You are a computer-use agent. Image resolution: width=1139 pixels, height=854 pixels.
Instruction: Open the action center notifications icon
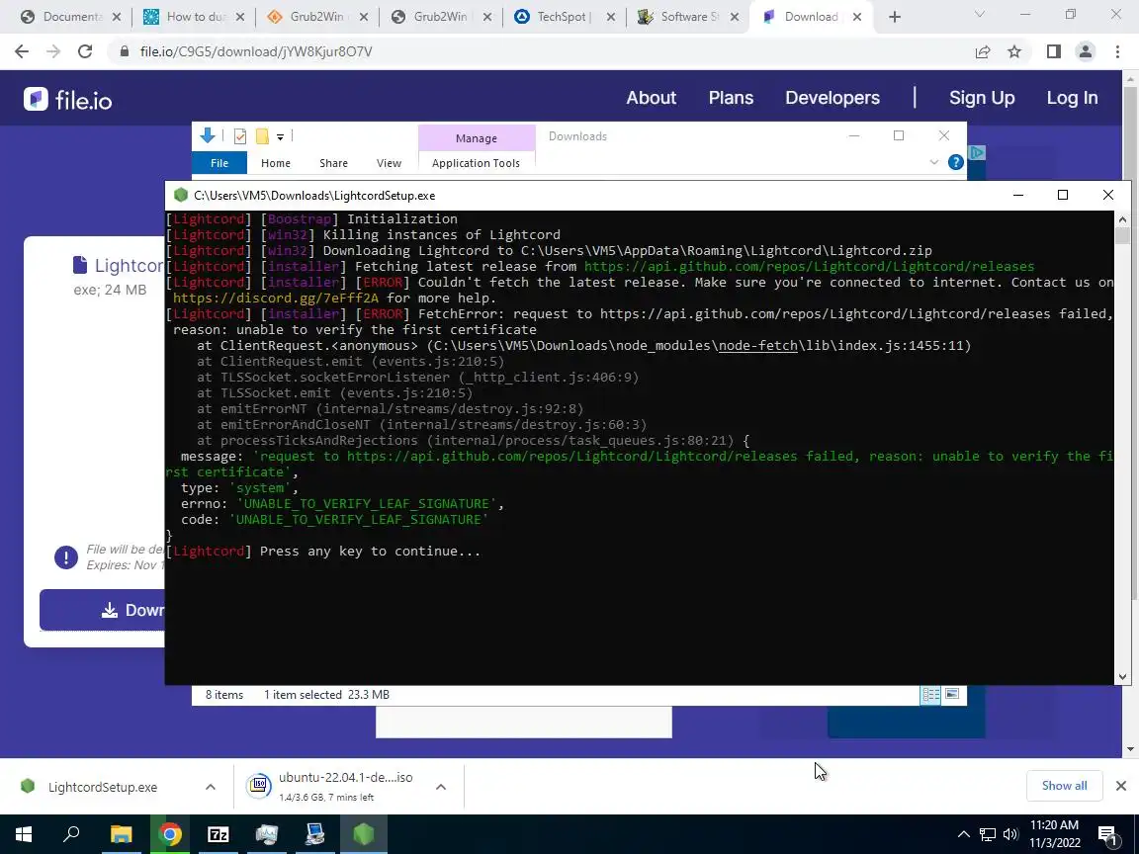point(1107,835)
